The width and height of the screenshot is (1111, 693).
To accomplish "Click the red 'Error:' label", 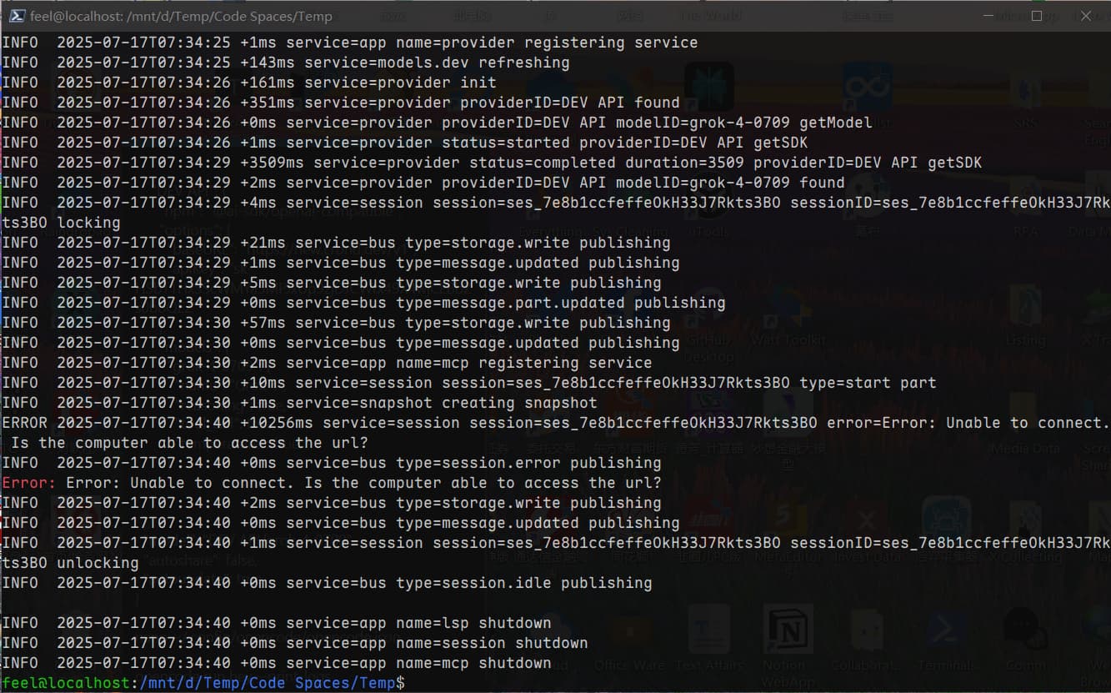I will [x=29, y=483].
